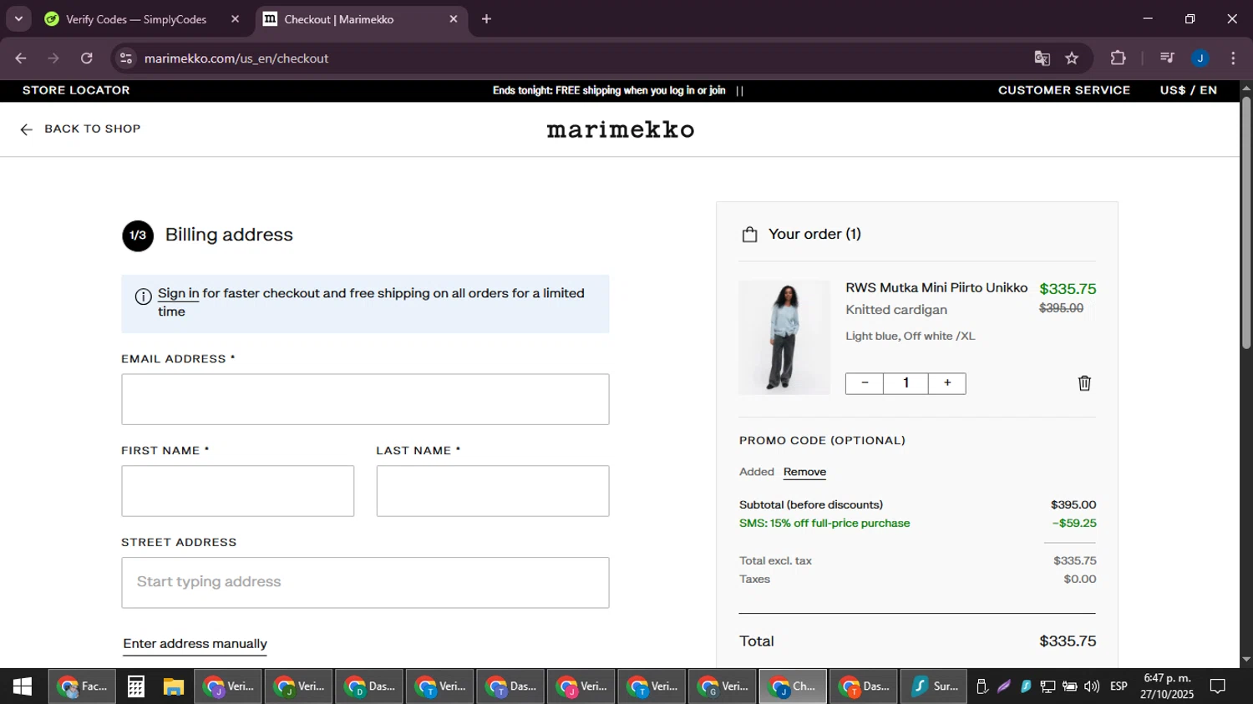Open the Chrome profile avatar J

[1200, 58]
